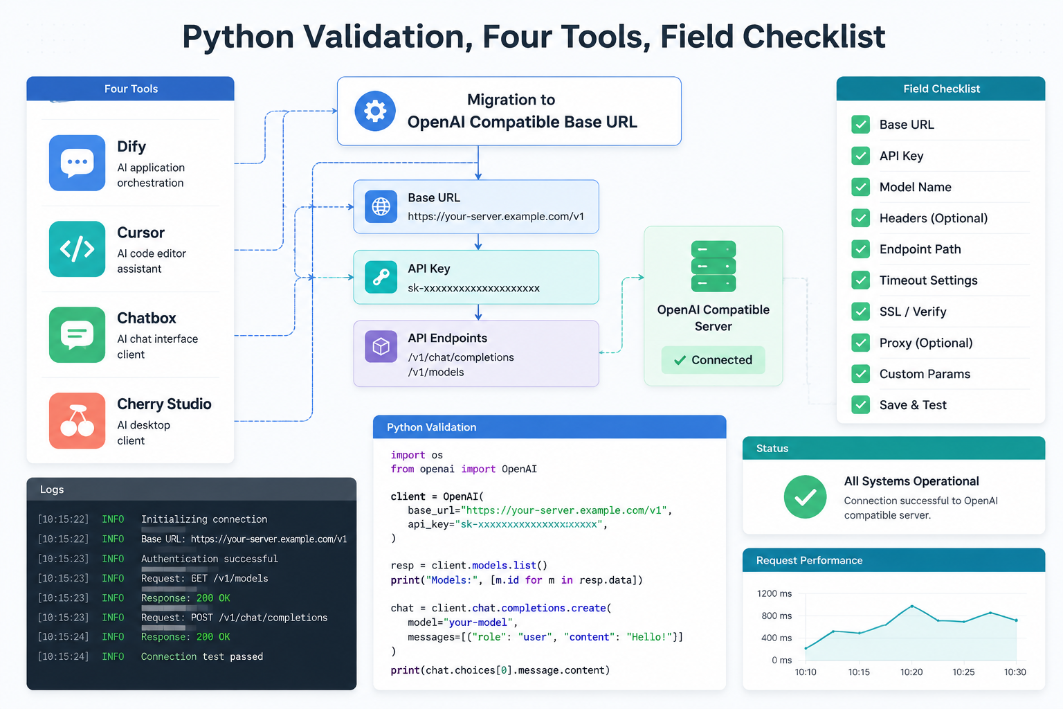Image resolution: width=1063 pixels, height=709 pixels.
Task: Toggle the Model Name checkbox
Action: coord(860,187)
